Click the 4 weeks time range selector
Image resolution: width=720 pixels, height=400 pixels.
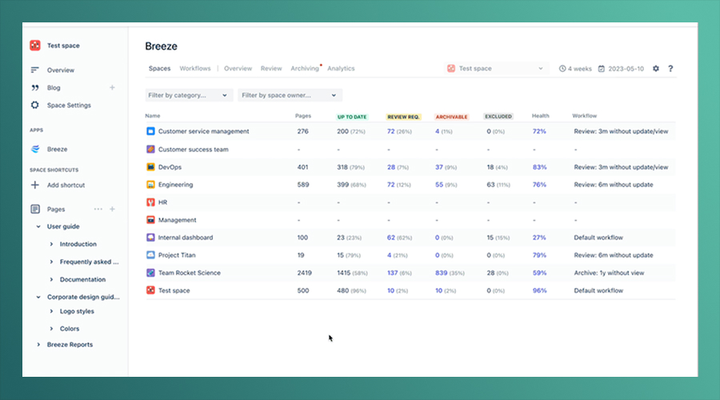(575, 69)
